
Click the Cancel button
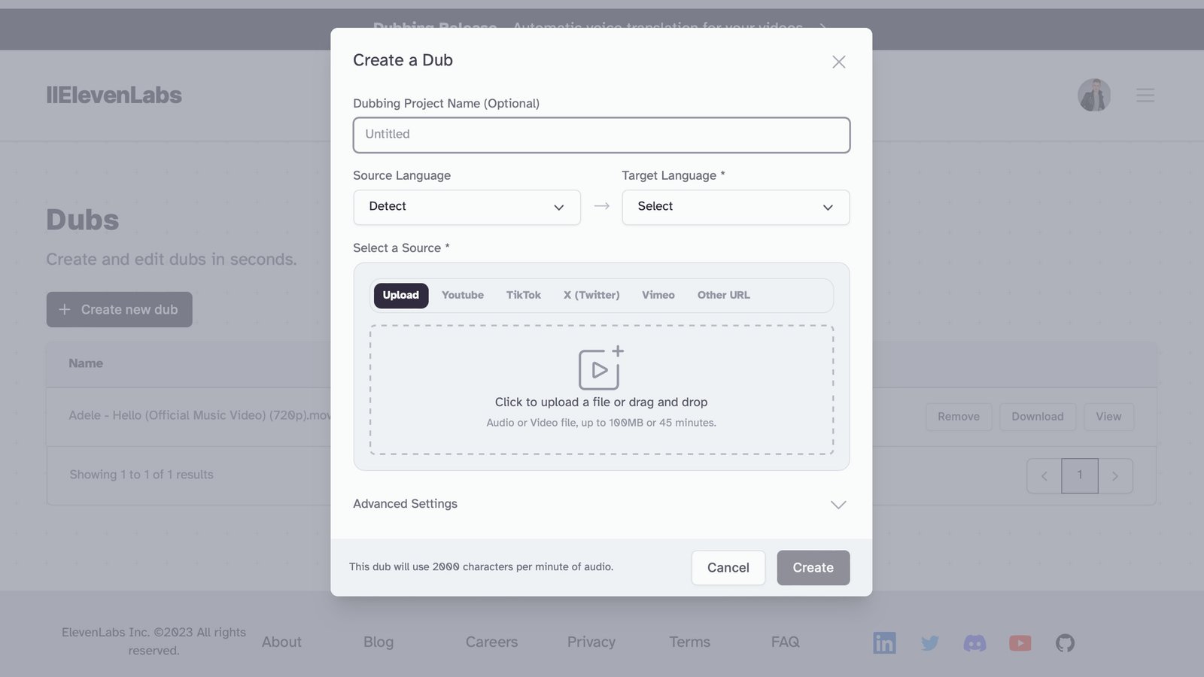coord(728,568)
